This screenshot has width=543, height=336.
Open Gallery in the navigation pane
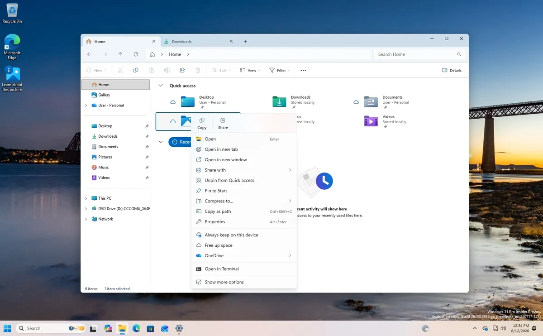tap(115, 95)
